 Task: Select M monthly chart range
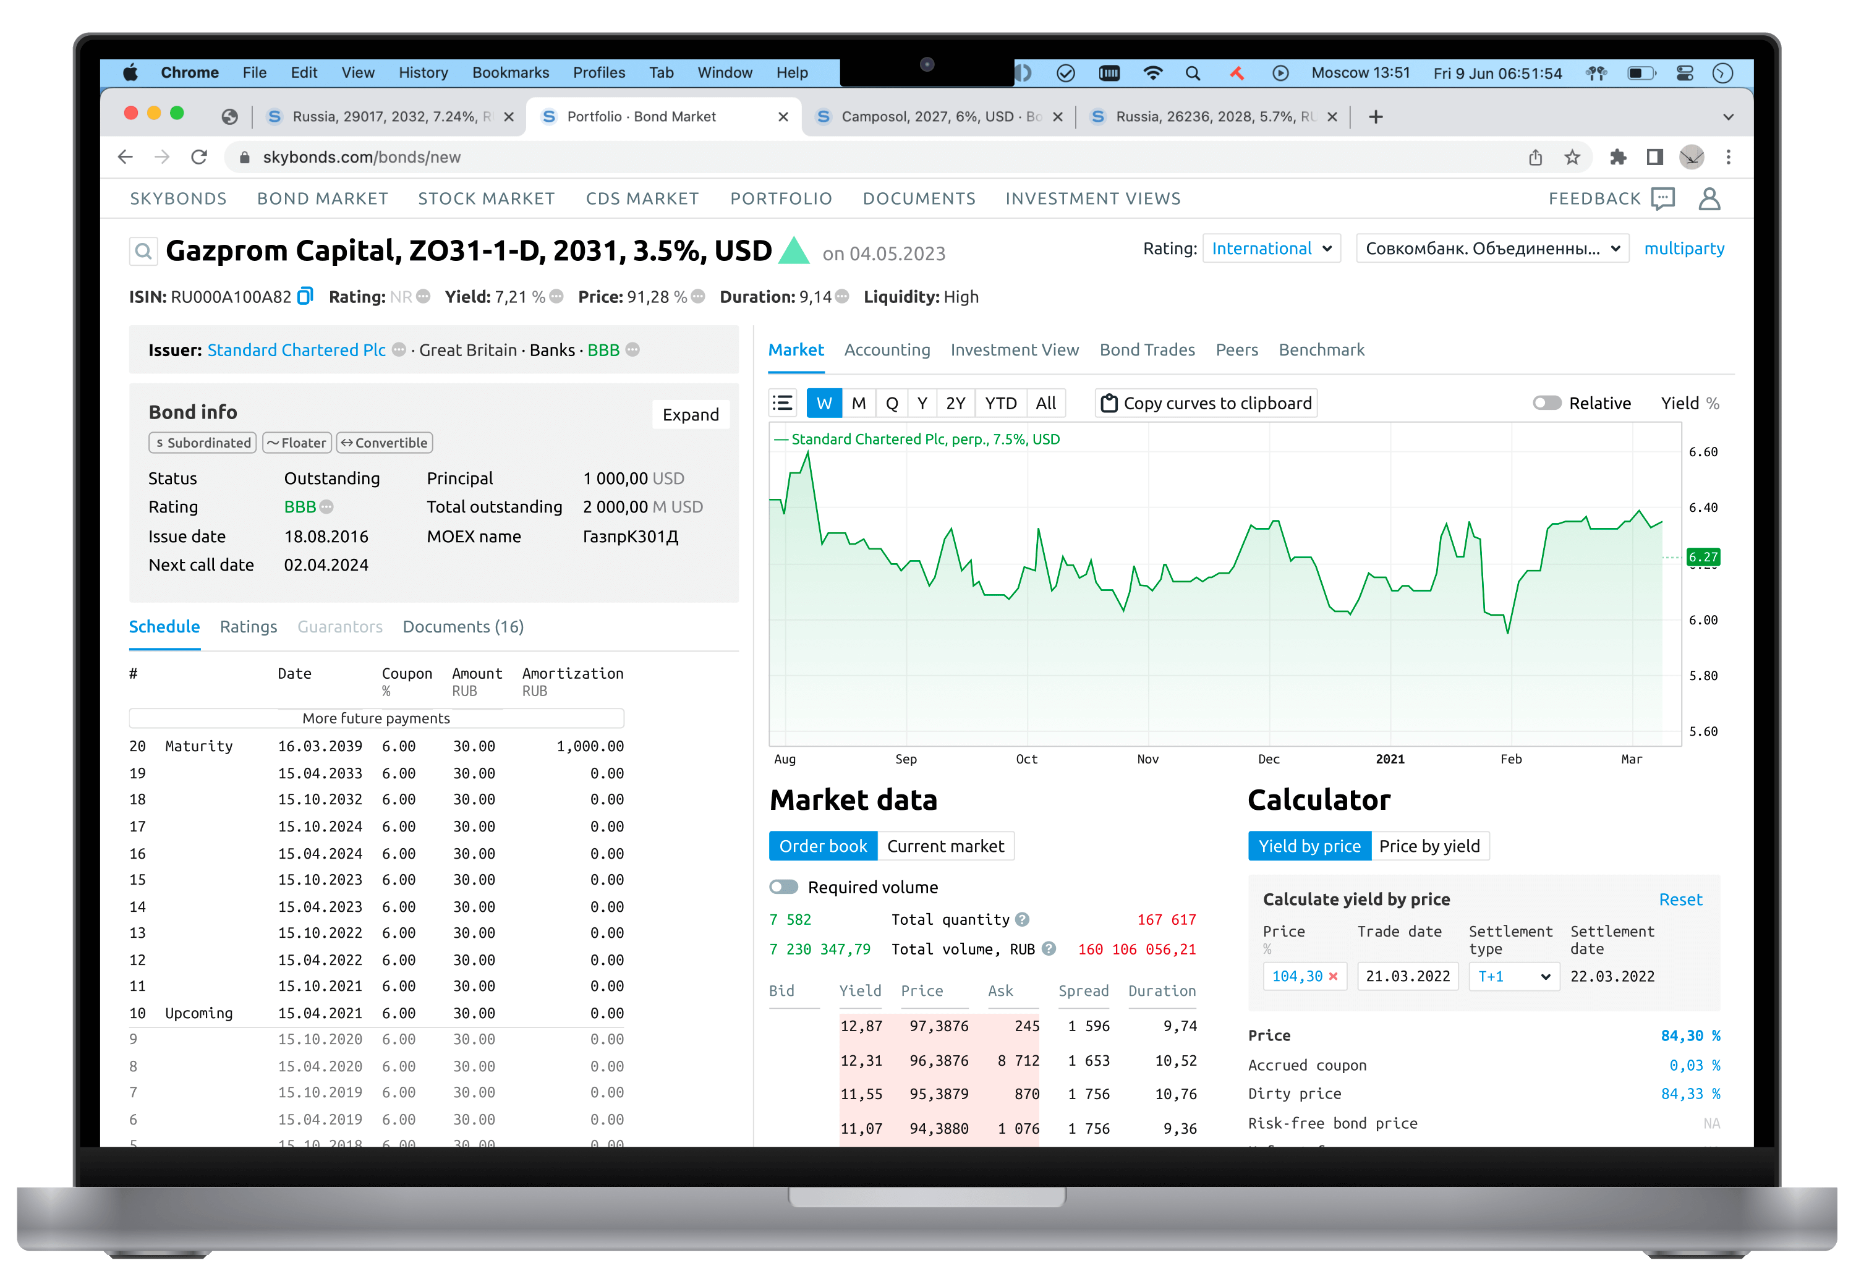click(x=859, y=403)
